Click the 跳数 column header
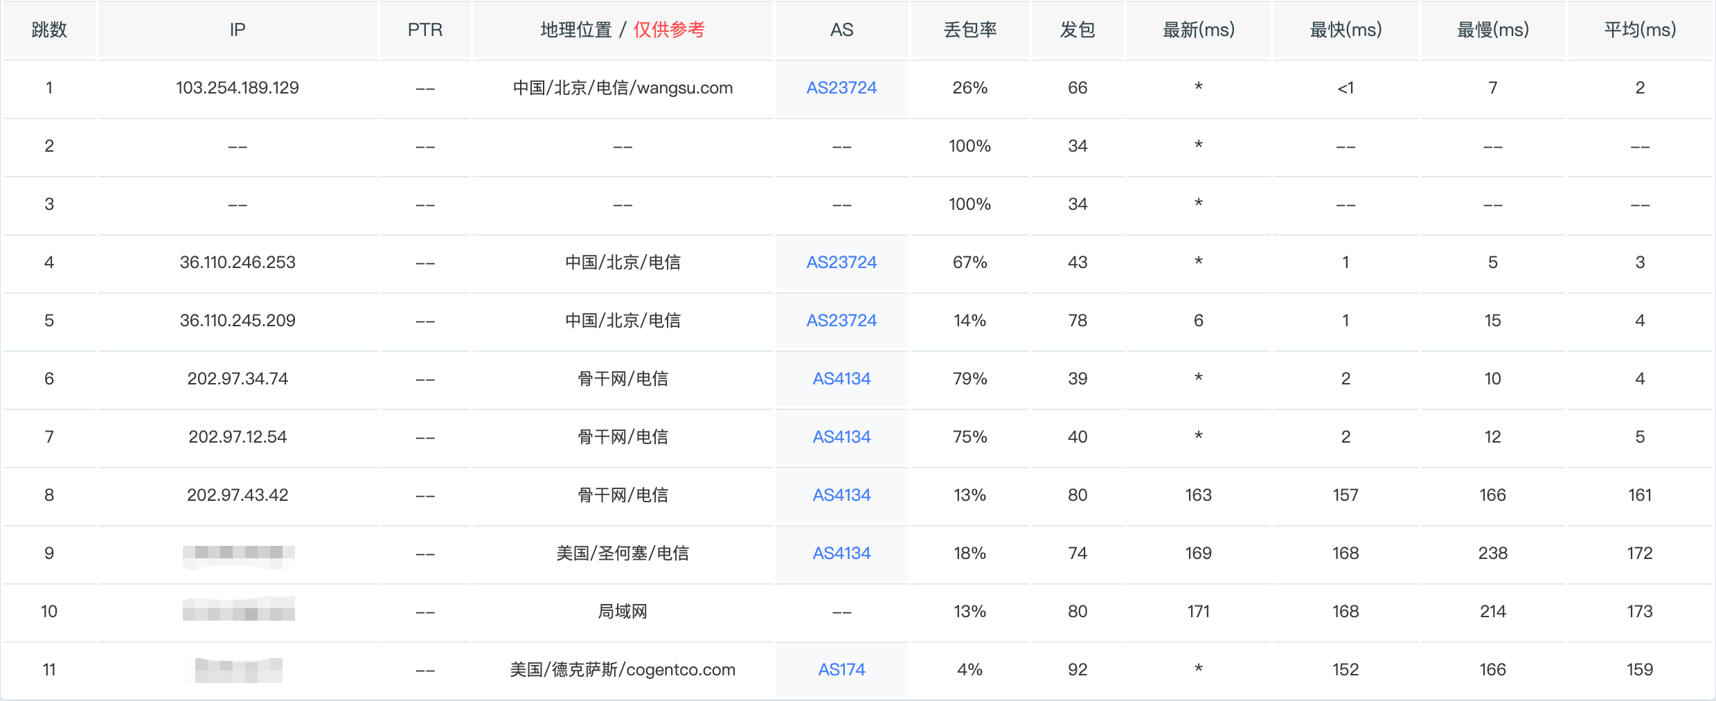Screen dimensions: 1716x701 coord(49,30)
